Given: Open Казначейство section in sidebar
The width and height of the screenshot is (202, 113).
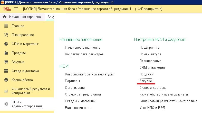Looking at the screenshot, I should pos(22,80).
